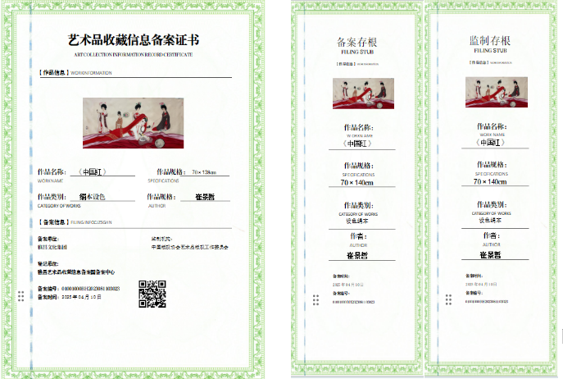Click author 崔景哲 on the 监制存根 stub
563x379 pixels.
[491, 254]
